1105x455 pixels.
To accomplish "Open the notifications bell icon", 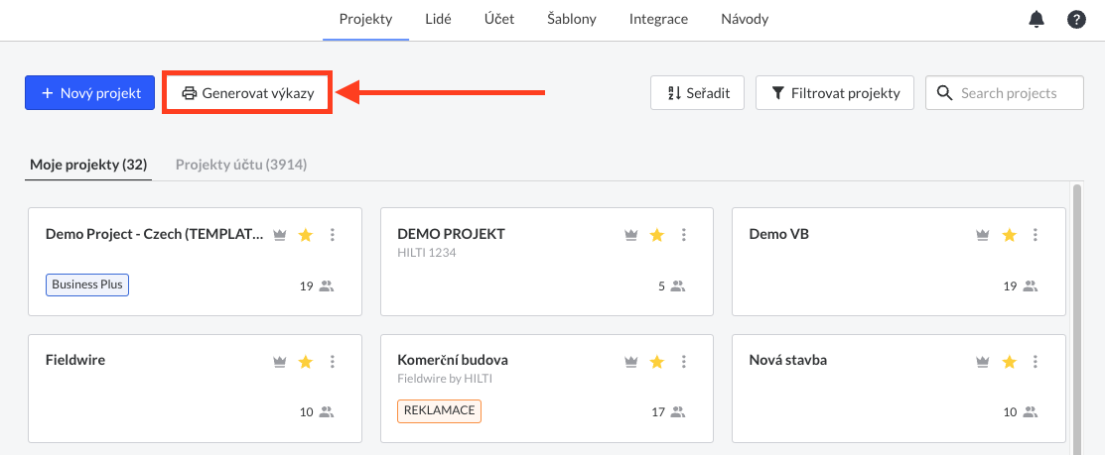I will (x=1036, y=20).
